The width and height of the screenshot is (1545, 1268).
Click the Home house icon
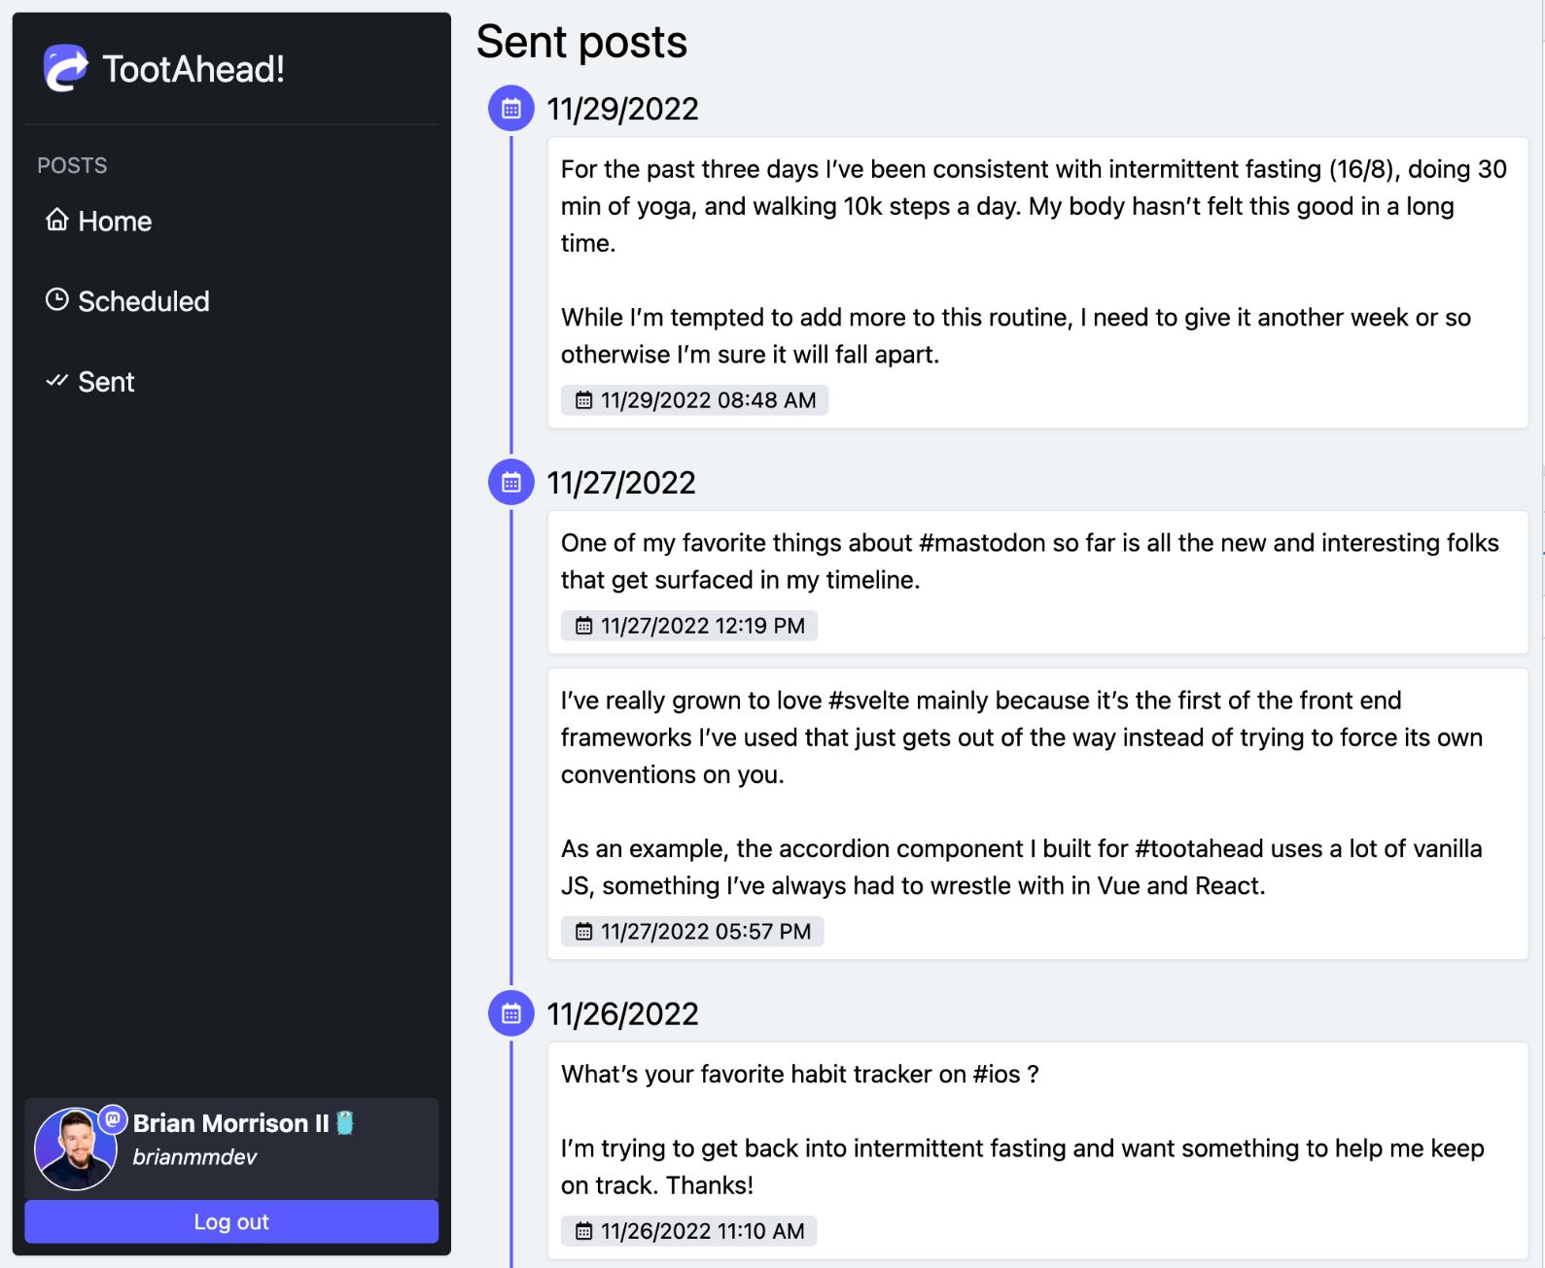(x=57, y=221)
